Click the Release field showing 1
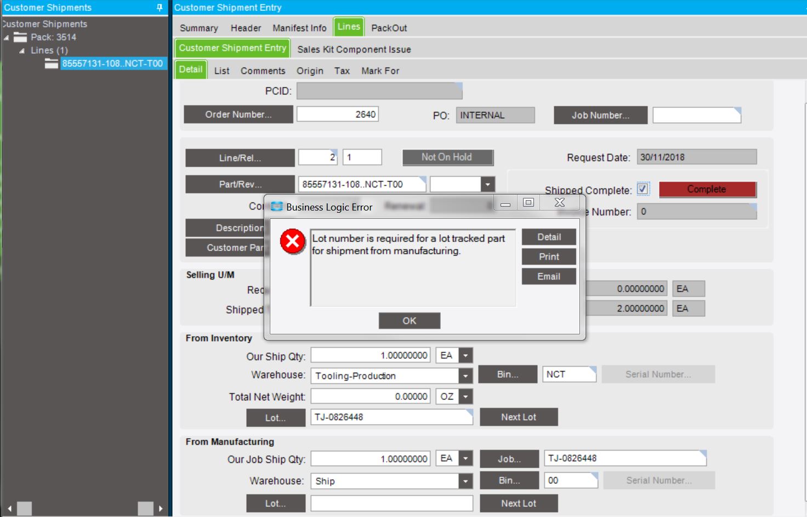 pos(362,157)
